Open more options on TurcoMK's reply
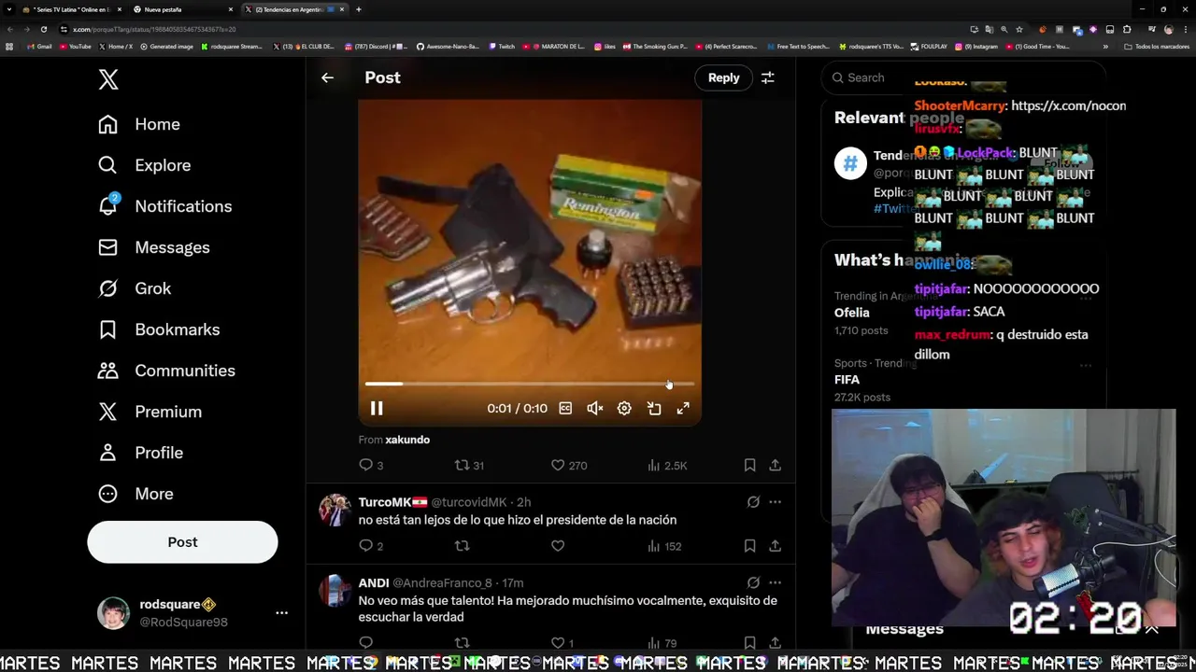Viewport: 1196px width, 672px height. point(775,502)
